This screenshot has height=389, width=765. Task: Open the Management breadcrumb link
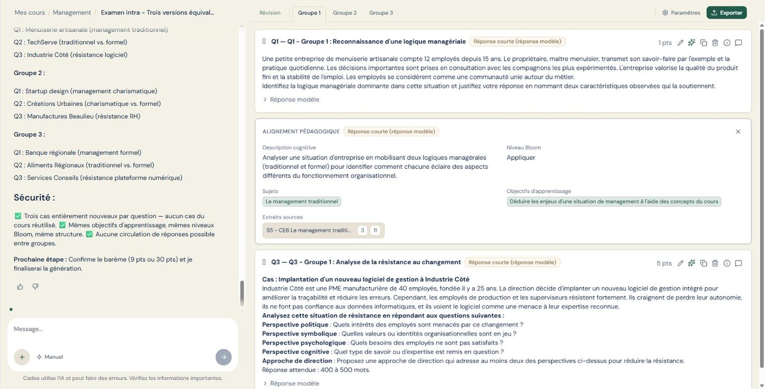coord(72,12)
